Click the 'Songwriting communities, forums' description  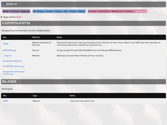pyautogui.click(x=26, y=31)
